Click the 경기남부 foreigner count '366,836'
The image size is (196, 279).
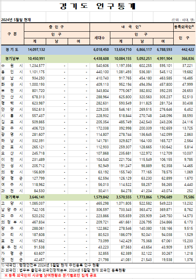click(188, 59)
